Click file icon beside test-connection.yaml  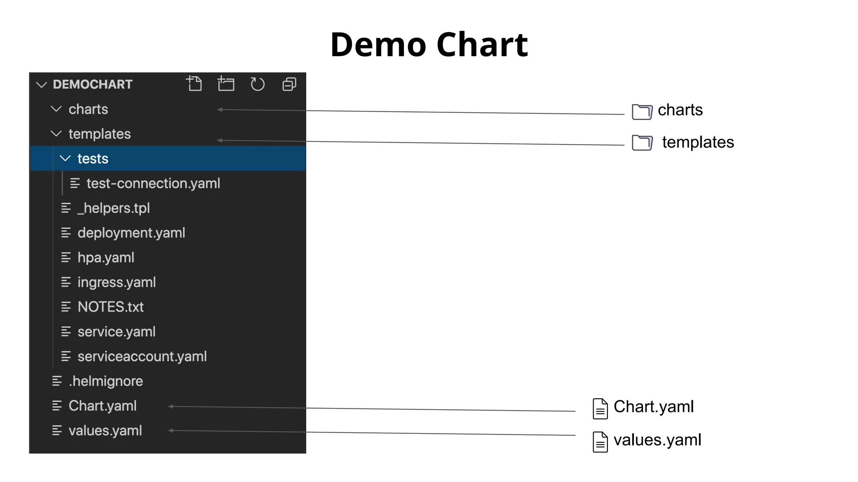[75, 183]
